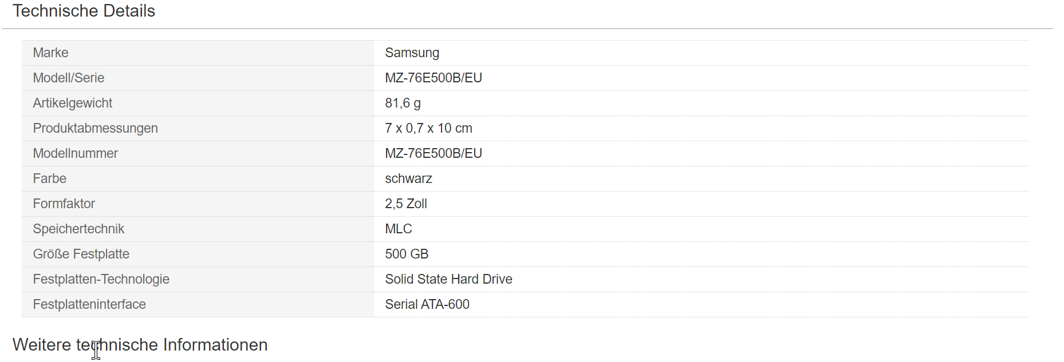Click the "Solid State Hard Drive" value
The height and width of the screenshot is (362, 1064).
click(x=448, y=279)
